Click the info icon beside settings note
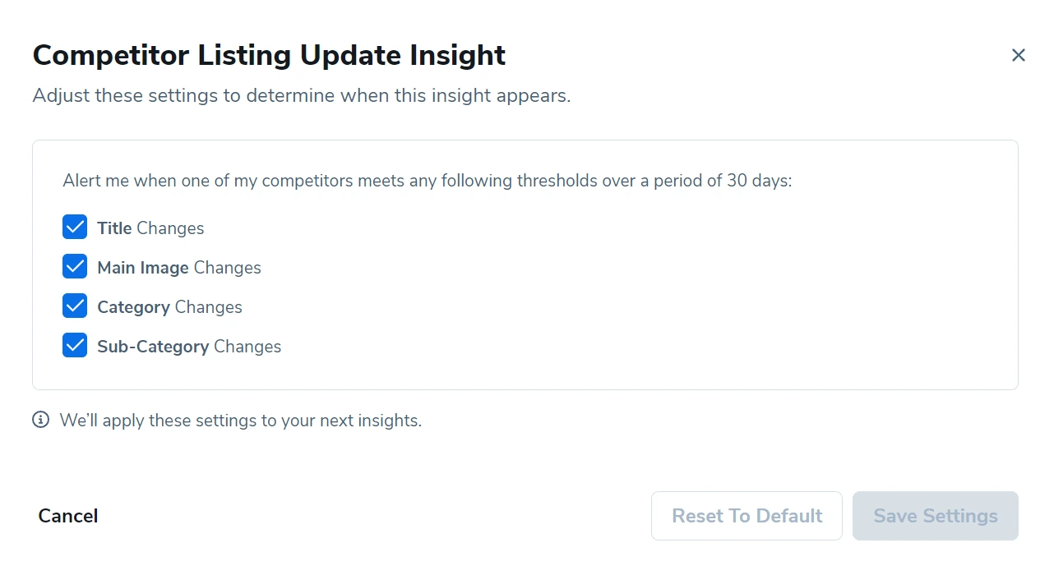This screenshot has height=575, width=1054. coord(40,420)
